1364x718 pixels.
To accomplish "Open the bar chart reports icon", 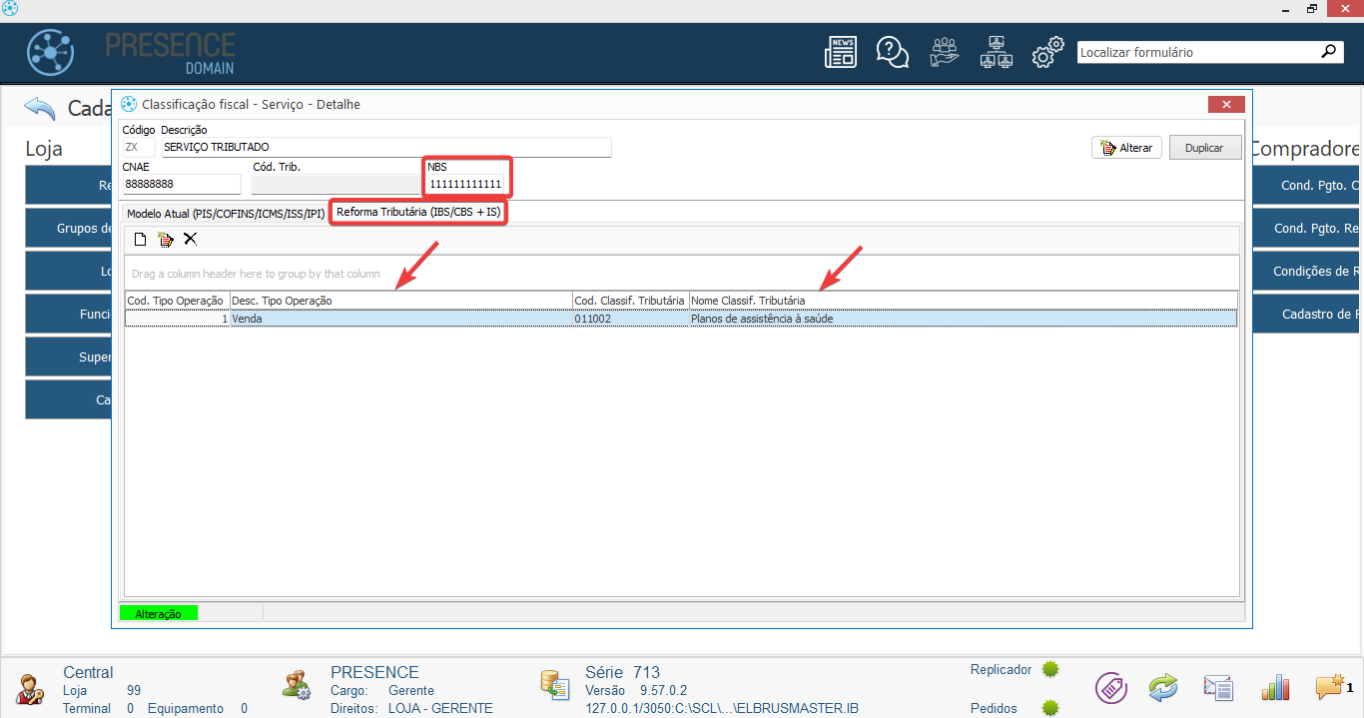I will point(1275,687).
